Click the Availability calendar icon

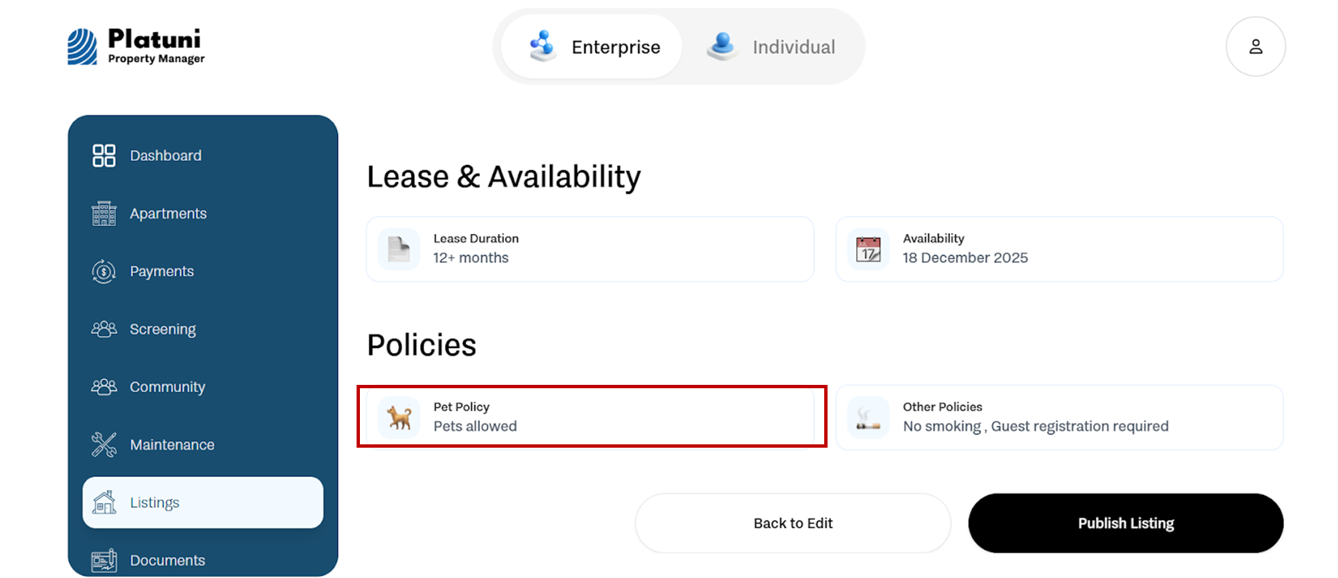(x=868, y=249)
